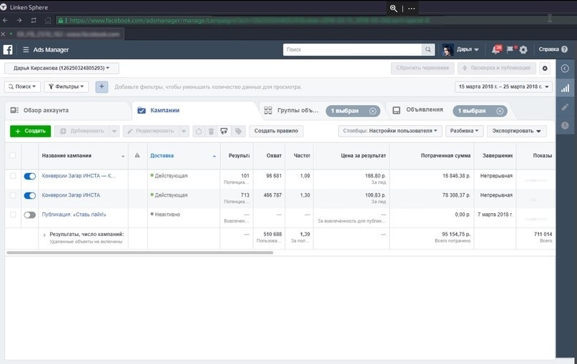
Task: Turn off Конверсии Загар ИНСТА — К... campaign toggle
Action: 30,177
